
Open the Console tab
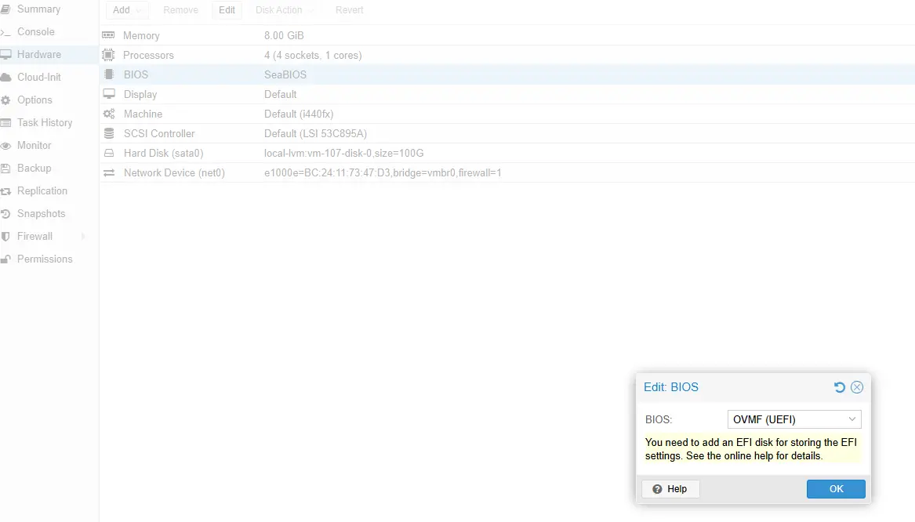point(35,32)
